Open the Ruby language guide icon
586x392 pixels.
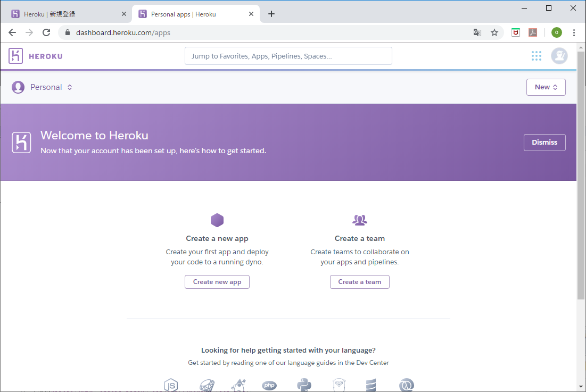click(x=207, y=385)
